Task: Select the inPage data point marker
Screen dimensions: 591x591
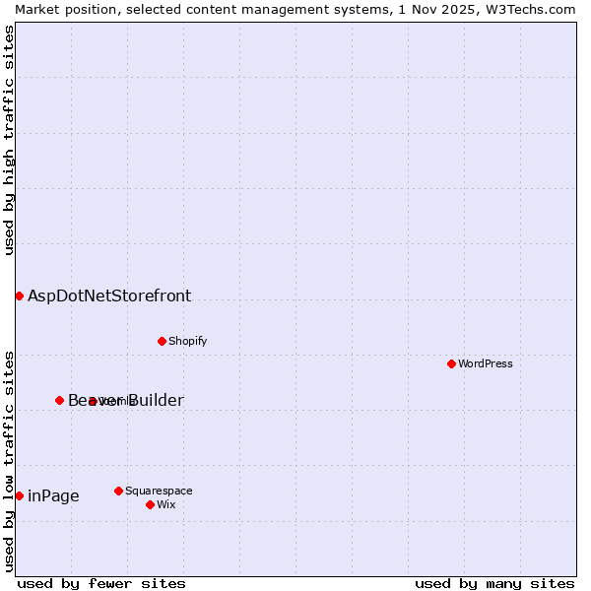Action: pyautogui.click(x=19, y=495)
